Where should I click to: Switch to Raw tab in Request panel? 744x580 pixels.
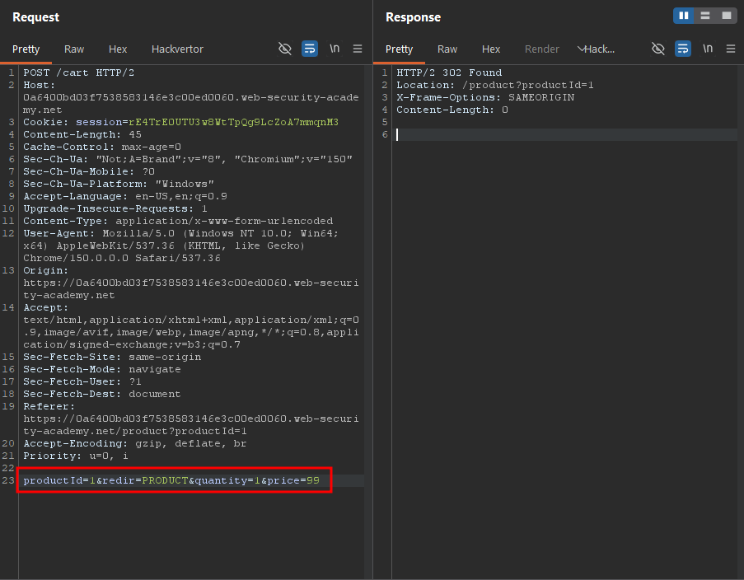74,49
